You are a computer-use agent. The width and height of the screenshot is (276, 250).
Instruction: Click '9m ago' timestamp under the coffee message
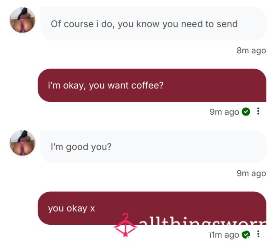point(224,112)
